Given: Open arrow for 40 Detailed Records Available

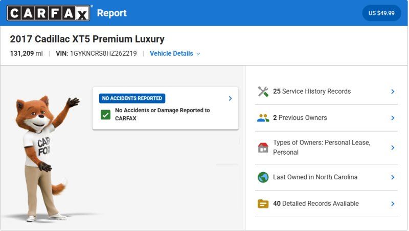Looking at the screenshot, I should [393, 203].
